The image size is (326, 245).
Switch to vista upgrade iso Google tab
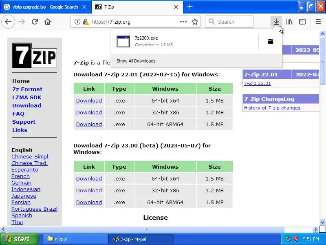pyautogui.click(x=46, y=7)
